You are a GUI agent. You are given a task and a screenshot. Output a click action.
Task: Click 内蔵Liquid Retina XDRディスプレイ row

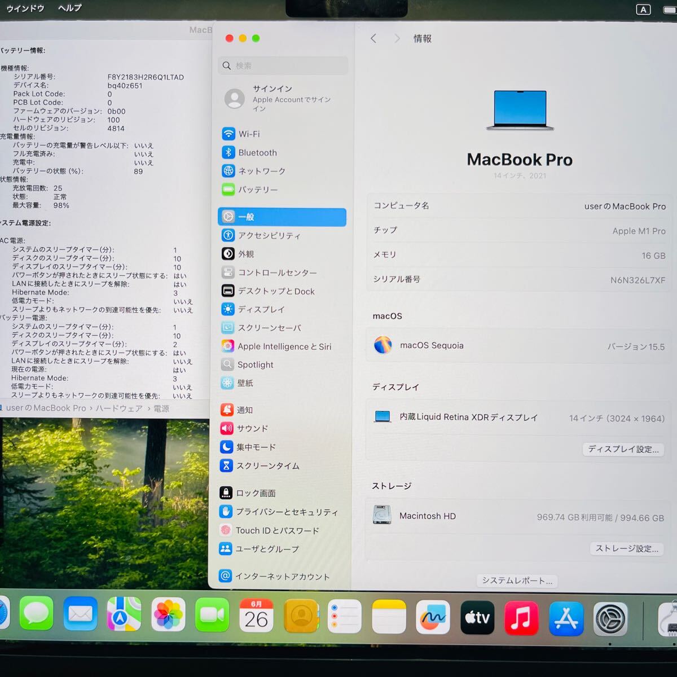tap(519, 417)
